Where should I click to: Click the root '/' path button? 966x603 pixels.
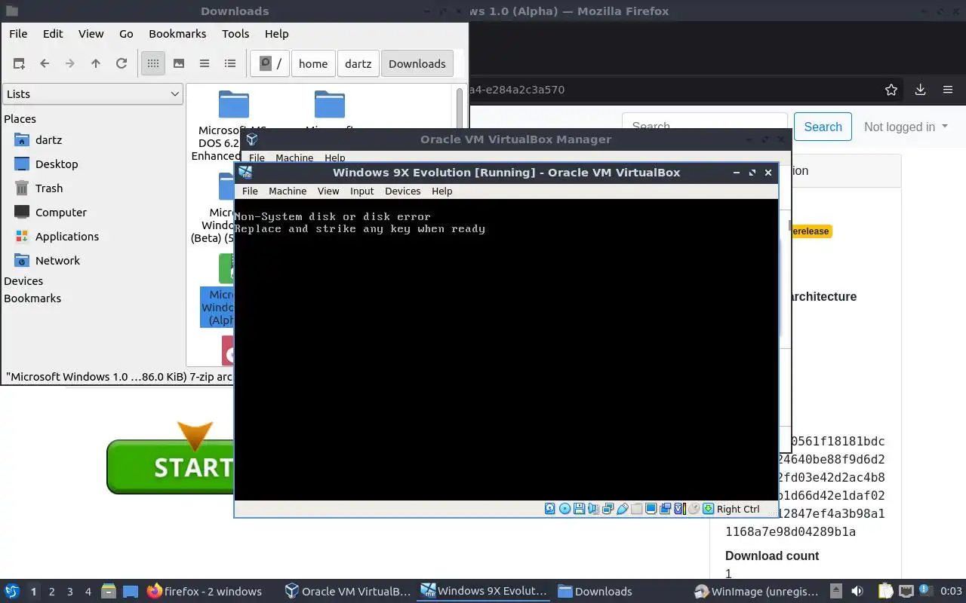coord(270,64)
